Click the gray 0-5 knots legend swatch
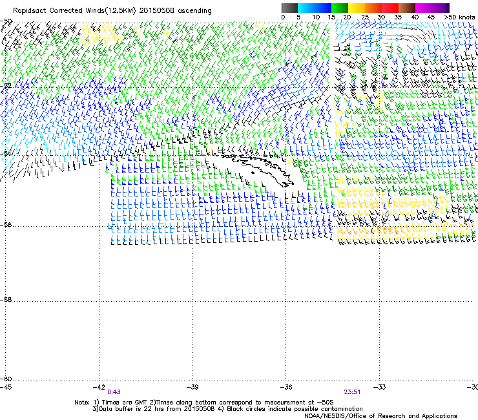The image size is (478, 420). pyautogui.click(x=289, y=8)
